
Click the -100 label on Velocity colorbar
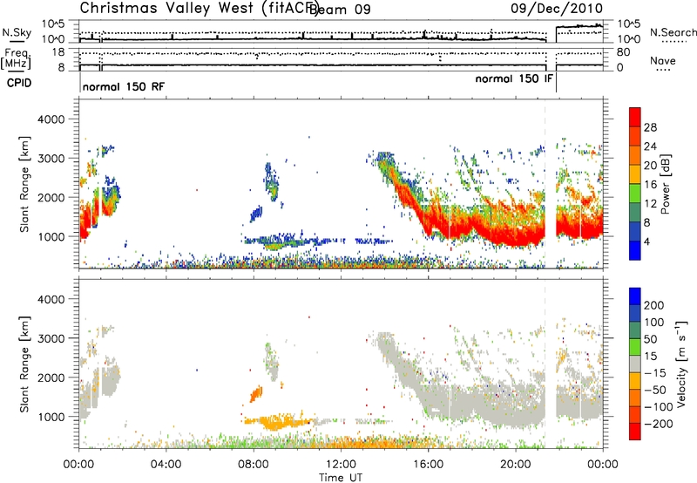(659, 407)
